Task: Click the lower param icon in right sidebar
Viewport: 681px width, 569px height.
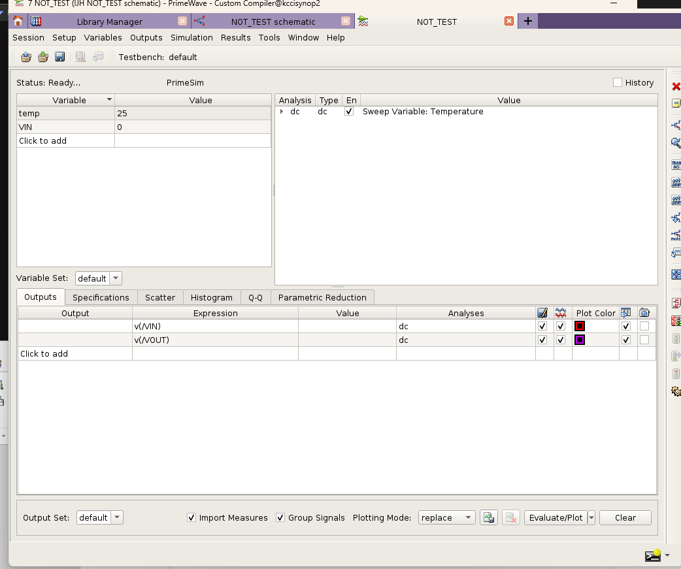Action: 676,200
